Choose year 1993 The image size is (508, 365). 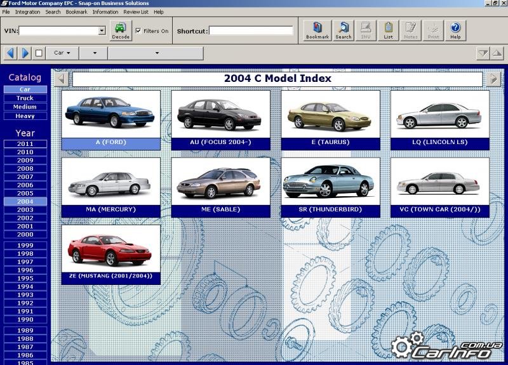(25, 295)
